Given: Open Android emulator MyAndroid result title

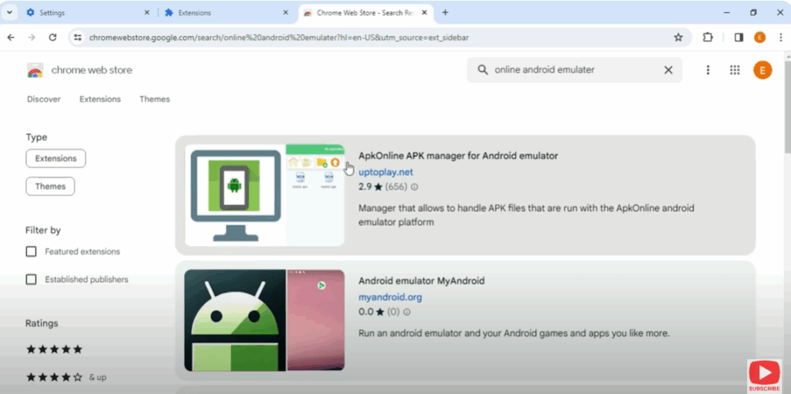Looking at the screenshot, I should click(421, 281).
